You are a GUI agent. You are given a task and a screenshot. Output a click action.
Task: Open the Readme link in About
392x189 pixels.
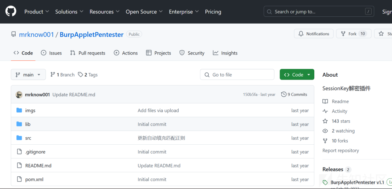click(x=340, y=101)
